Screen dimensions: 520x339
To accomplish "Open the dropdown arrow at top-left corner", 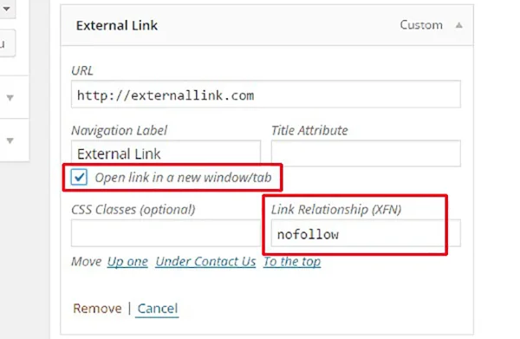I will click(6, 9).
